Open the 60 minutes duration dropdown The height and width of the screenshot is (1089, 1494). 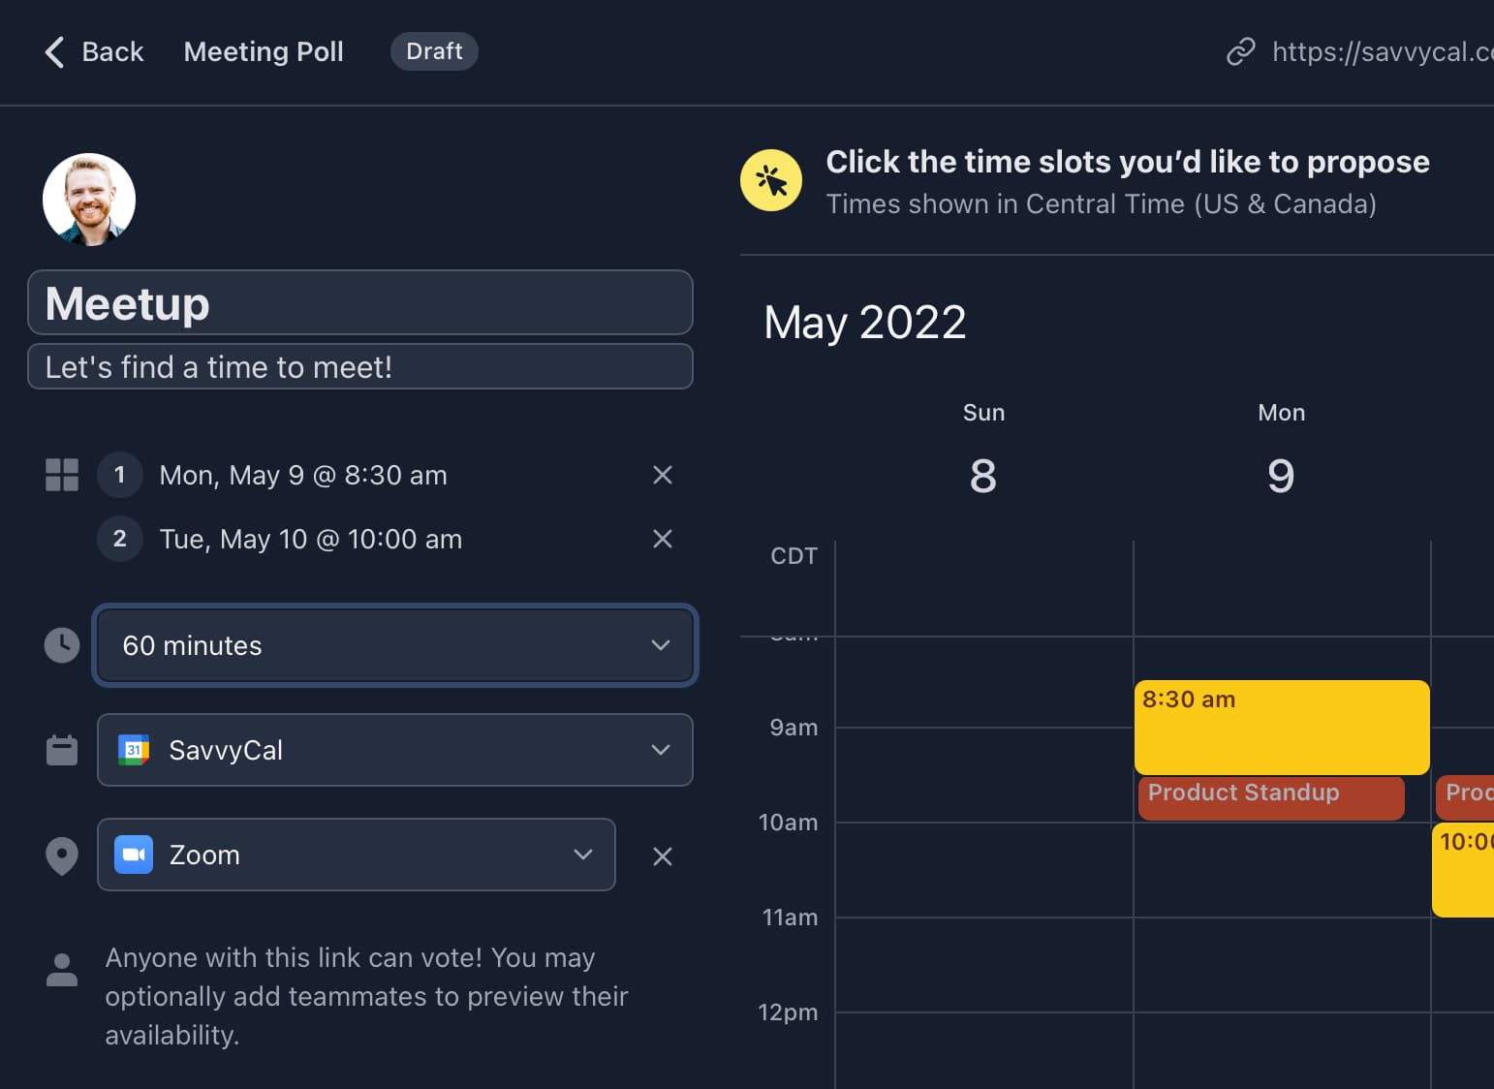point(395,645)
